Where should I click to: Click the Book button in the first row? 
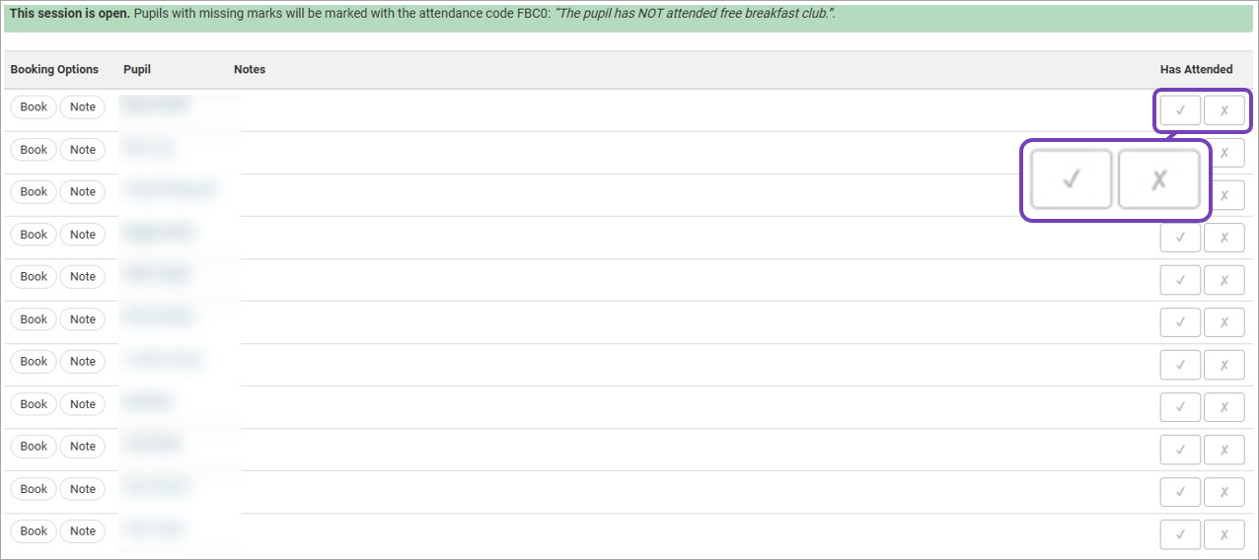[34, 107]
